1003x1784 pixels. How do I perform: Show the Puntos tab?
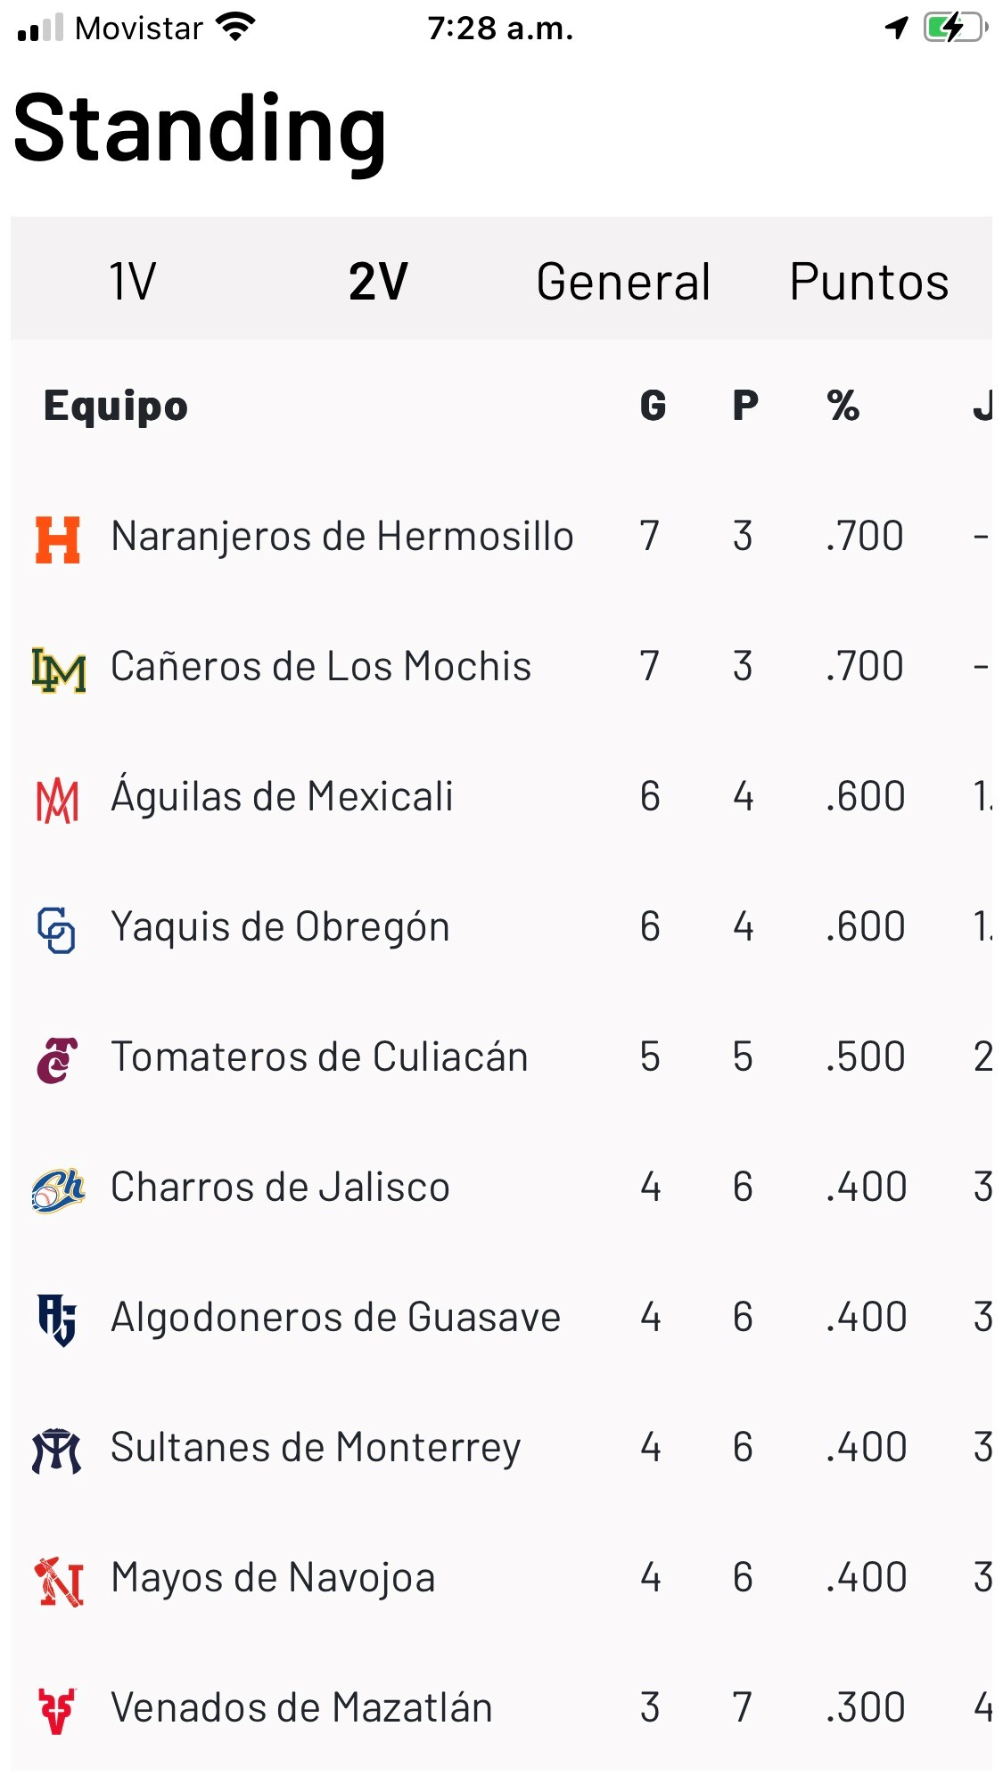868,282
